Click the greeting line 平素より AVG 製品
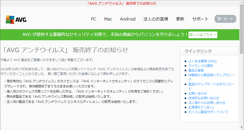This screenshot has height=130, width=244. click(47, 60)
